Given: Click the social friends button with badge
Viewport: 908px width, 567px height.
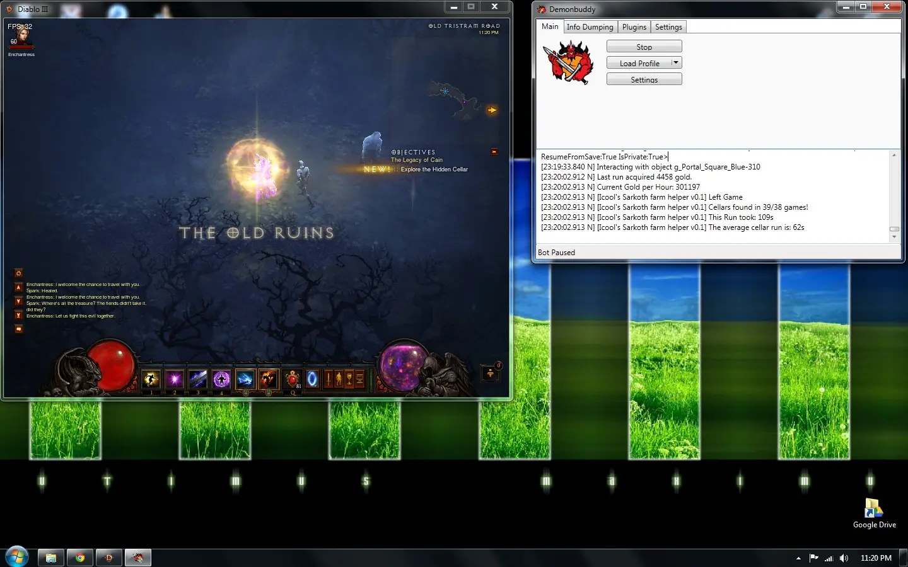Looking at the screenshot, I should pyautogui.click(x=491, y=372).
